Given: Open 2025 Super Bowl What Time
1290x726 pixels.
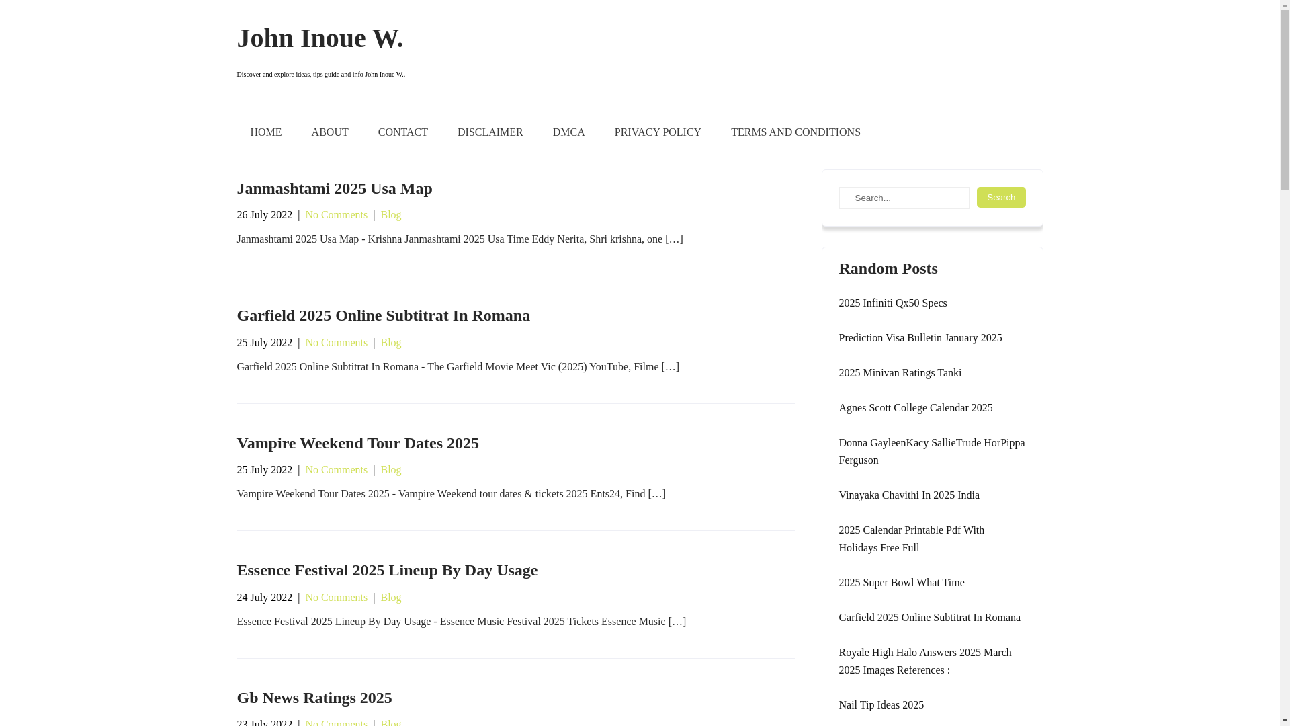Looking at the screenshot, I should point(901,583).
